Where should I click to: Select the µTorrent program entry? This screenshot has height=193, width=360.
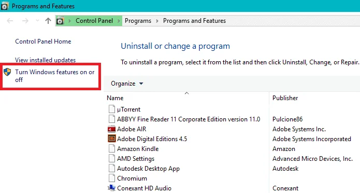tap(129, 109)
